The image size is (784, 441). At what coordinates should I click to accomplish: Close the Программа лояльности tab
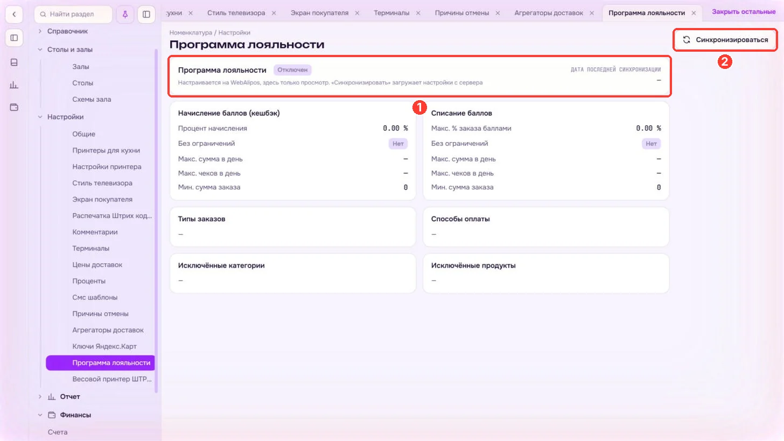point(694,13)
